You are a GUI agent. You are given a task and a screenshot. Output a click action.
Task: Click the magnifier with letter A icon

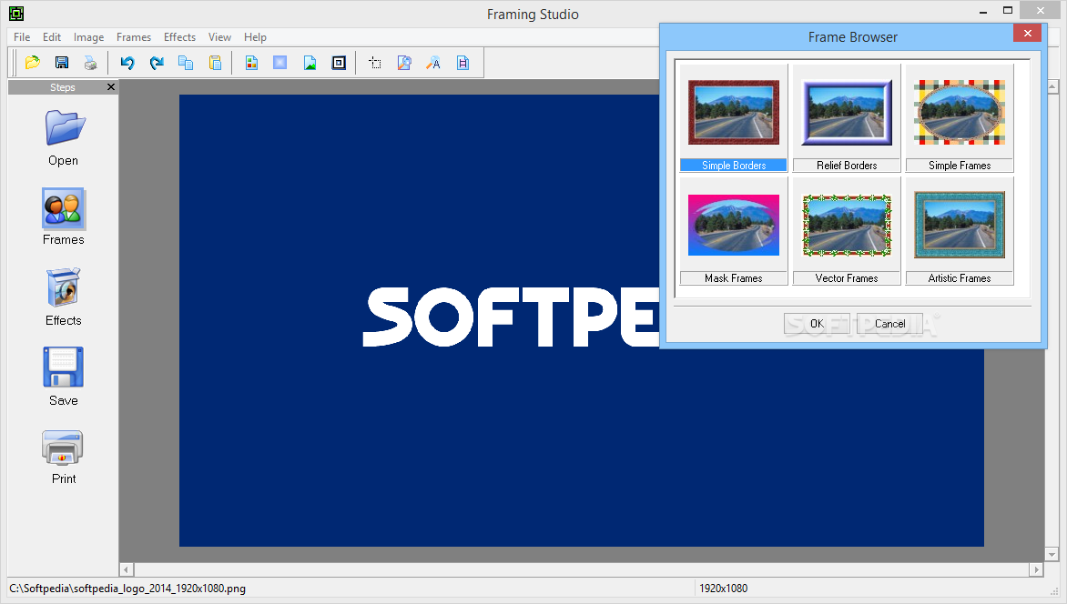tap(433, 63)
